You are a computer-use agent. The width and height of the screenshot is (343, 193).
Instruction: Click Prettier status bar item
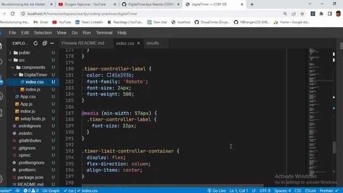point(329,191)
